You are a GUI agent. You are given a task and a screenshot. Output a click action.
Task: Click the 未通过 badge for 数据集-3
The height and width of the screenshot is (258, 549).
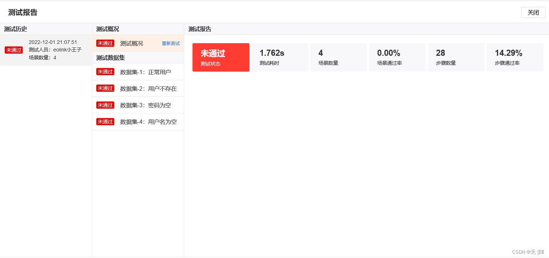click(x=105, y=105)
